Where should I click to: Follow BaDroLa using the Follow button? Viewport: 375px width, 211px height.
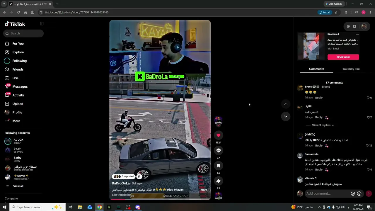(x=176, y=76)
